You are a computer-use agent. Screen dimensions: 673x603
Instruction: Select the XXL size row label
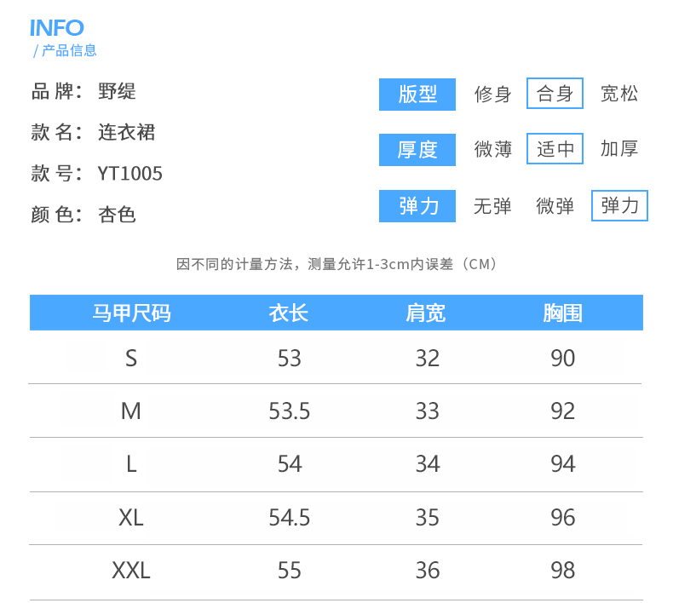pyautogui.click(x=131, y=570)
